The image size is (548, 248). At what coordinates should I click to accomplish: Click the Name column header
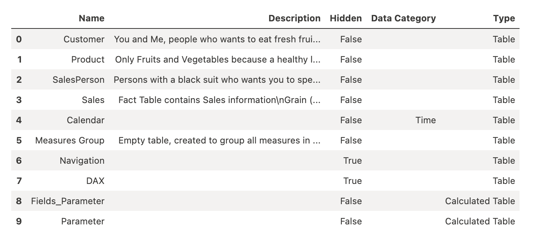pyautogui.click(x=92, y=18)
